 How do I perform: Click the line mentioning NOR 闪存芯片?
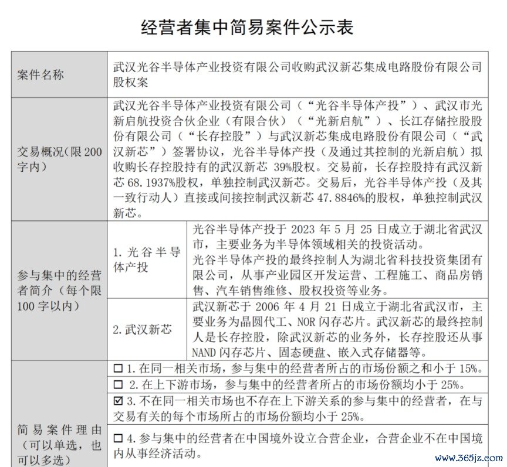coord(337,322)
